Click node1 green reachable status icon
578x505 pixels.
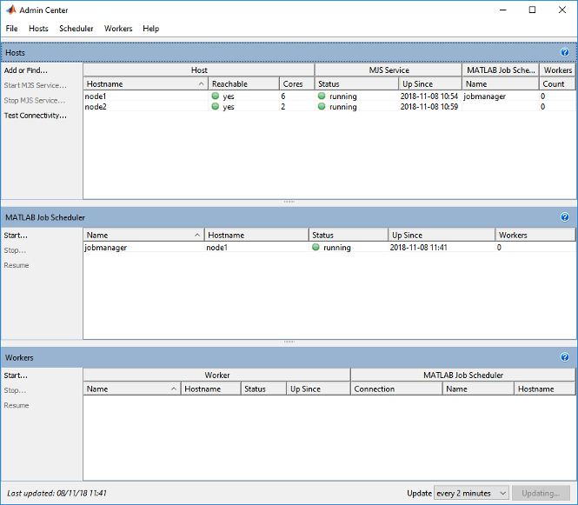click(x=215, y=96)
